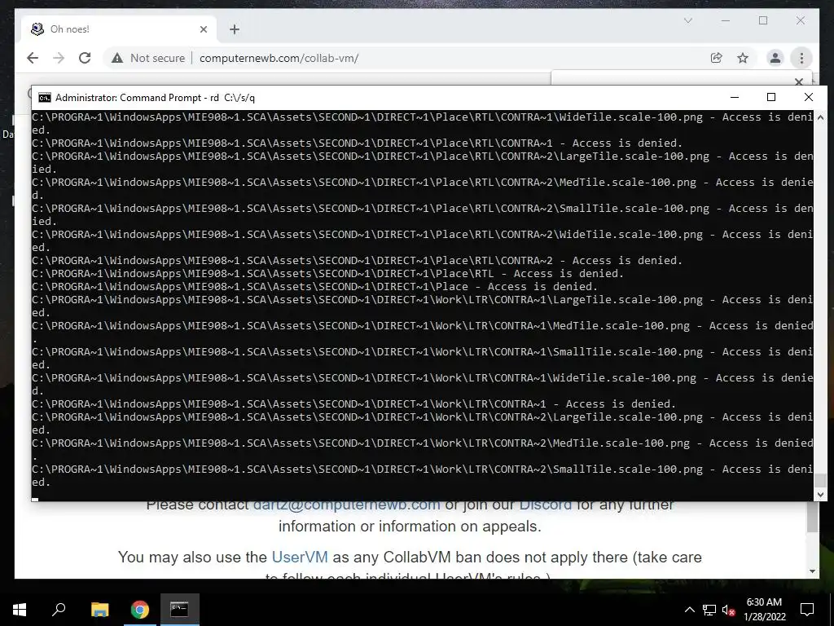Share this page icon in address bar

pos(717,58)
